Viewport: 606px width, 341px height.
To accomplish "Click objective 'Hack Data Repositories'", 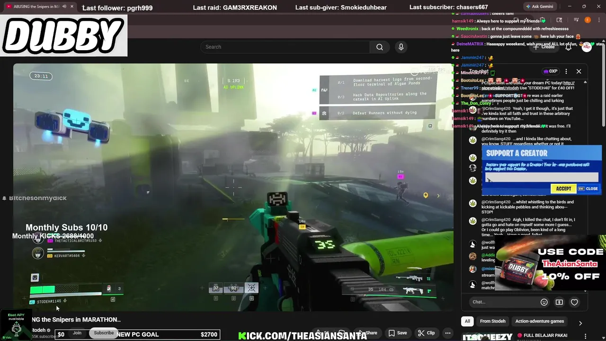I will pyautogui.click(x=377, y=97).
